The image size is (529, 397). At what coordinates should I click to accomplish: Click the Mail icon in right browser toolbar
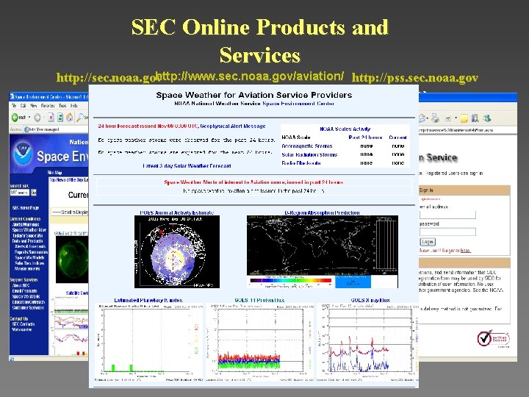pos(422,118)
